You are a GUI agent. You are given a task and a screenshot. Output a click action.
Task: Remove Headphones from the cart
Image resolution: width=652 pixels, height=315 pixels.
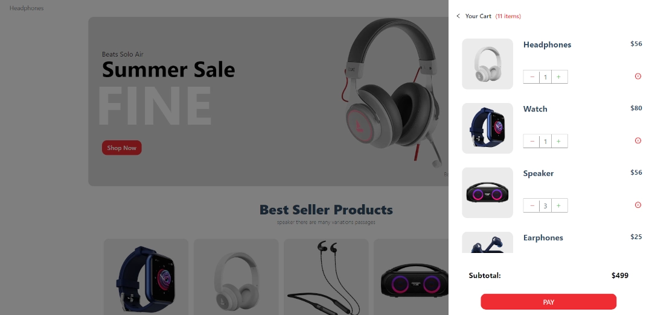click(638, 76)
